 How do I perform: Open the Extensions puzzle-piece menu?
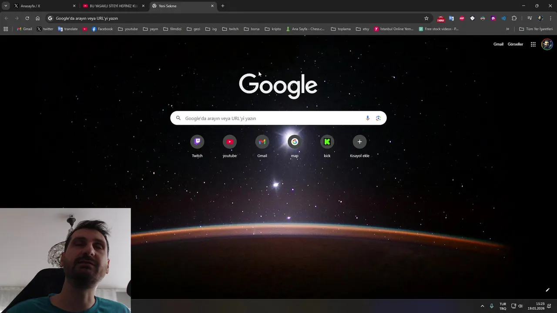tap(514, 18)
